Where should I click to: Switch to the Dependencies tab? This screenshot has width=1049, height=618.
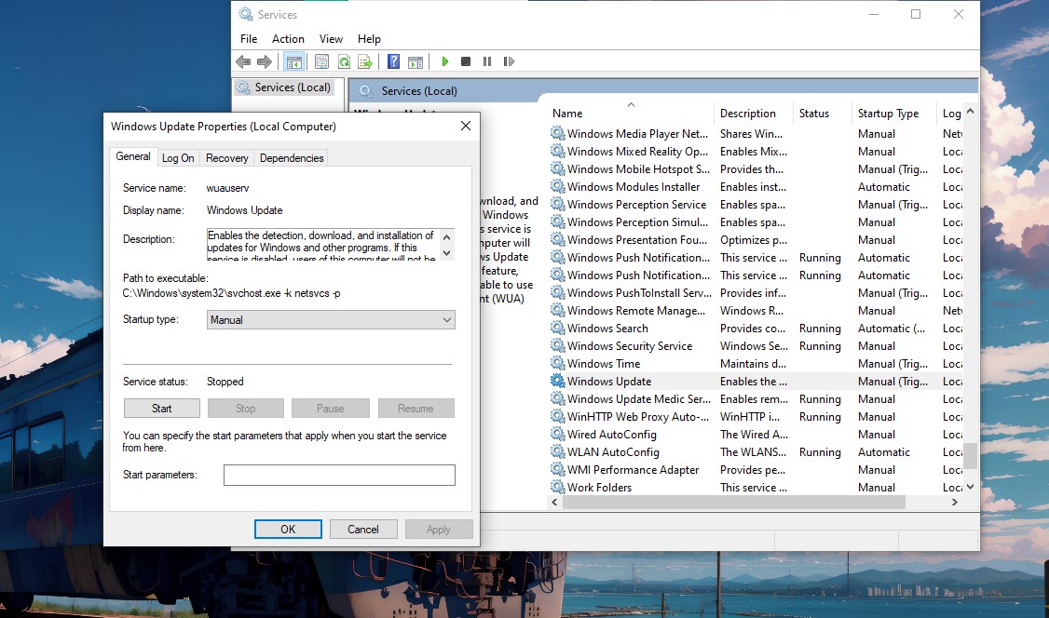pos(292,158)
